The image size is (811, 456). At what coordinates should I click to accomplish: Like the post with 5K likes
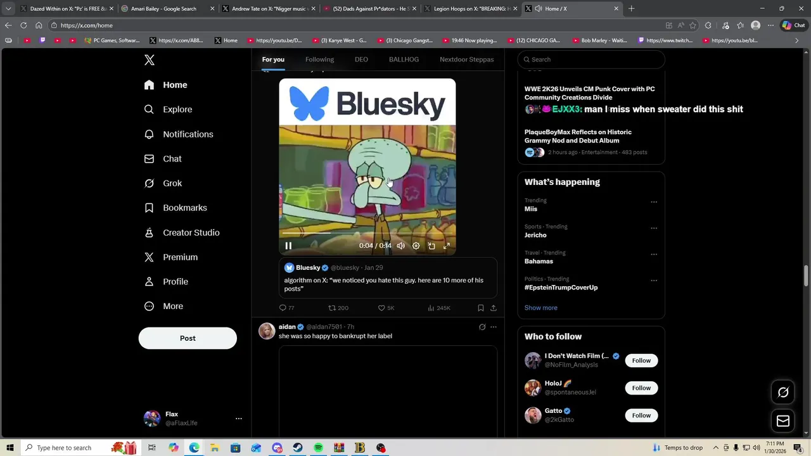point(386,308)
